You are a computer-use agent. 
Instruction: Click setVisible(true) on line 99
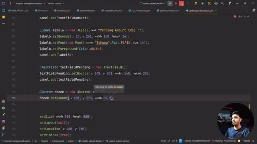tap(55, 135)
